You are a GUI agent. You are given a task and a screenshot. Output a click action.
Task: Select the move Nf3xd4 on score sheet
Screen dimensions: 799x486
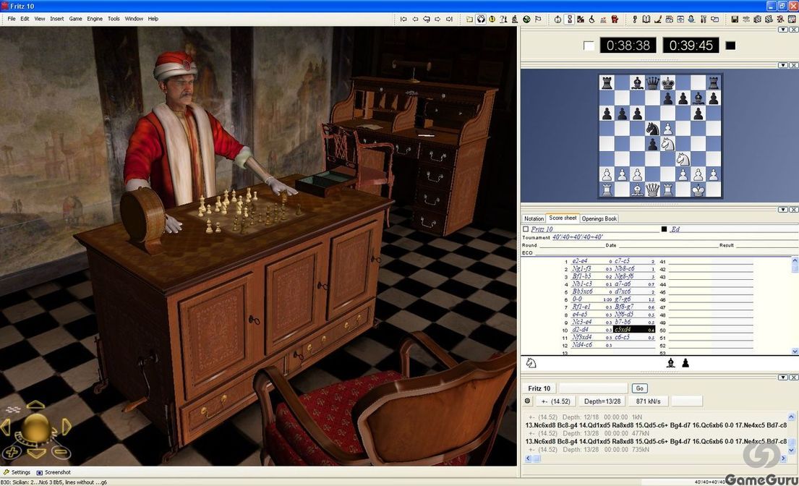[x=581, y=337]
